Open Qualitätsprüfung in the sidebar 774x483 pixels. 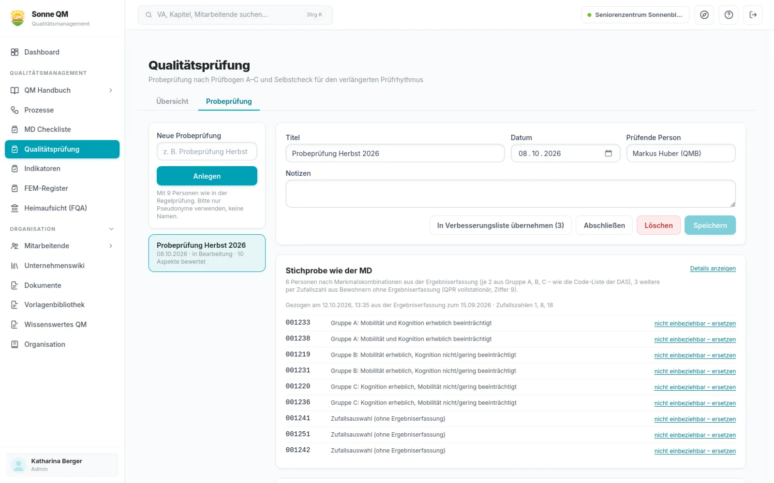(62, 149)
